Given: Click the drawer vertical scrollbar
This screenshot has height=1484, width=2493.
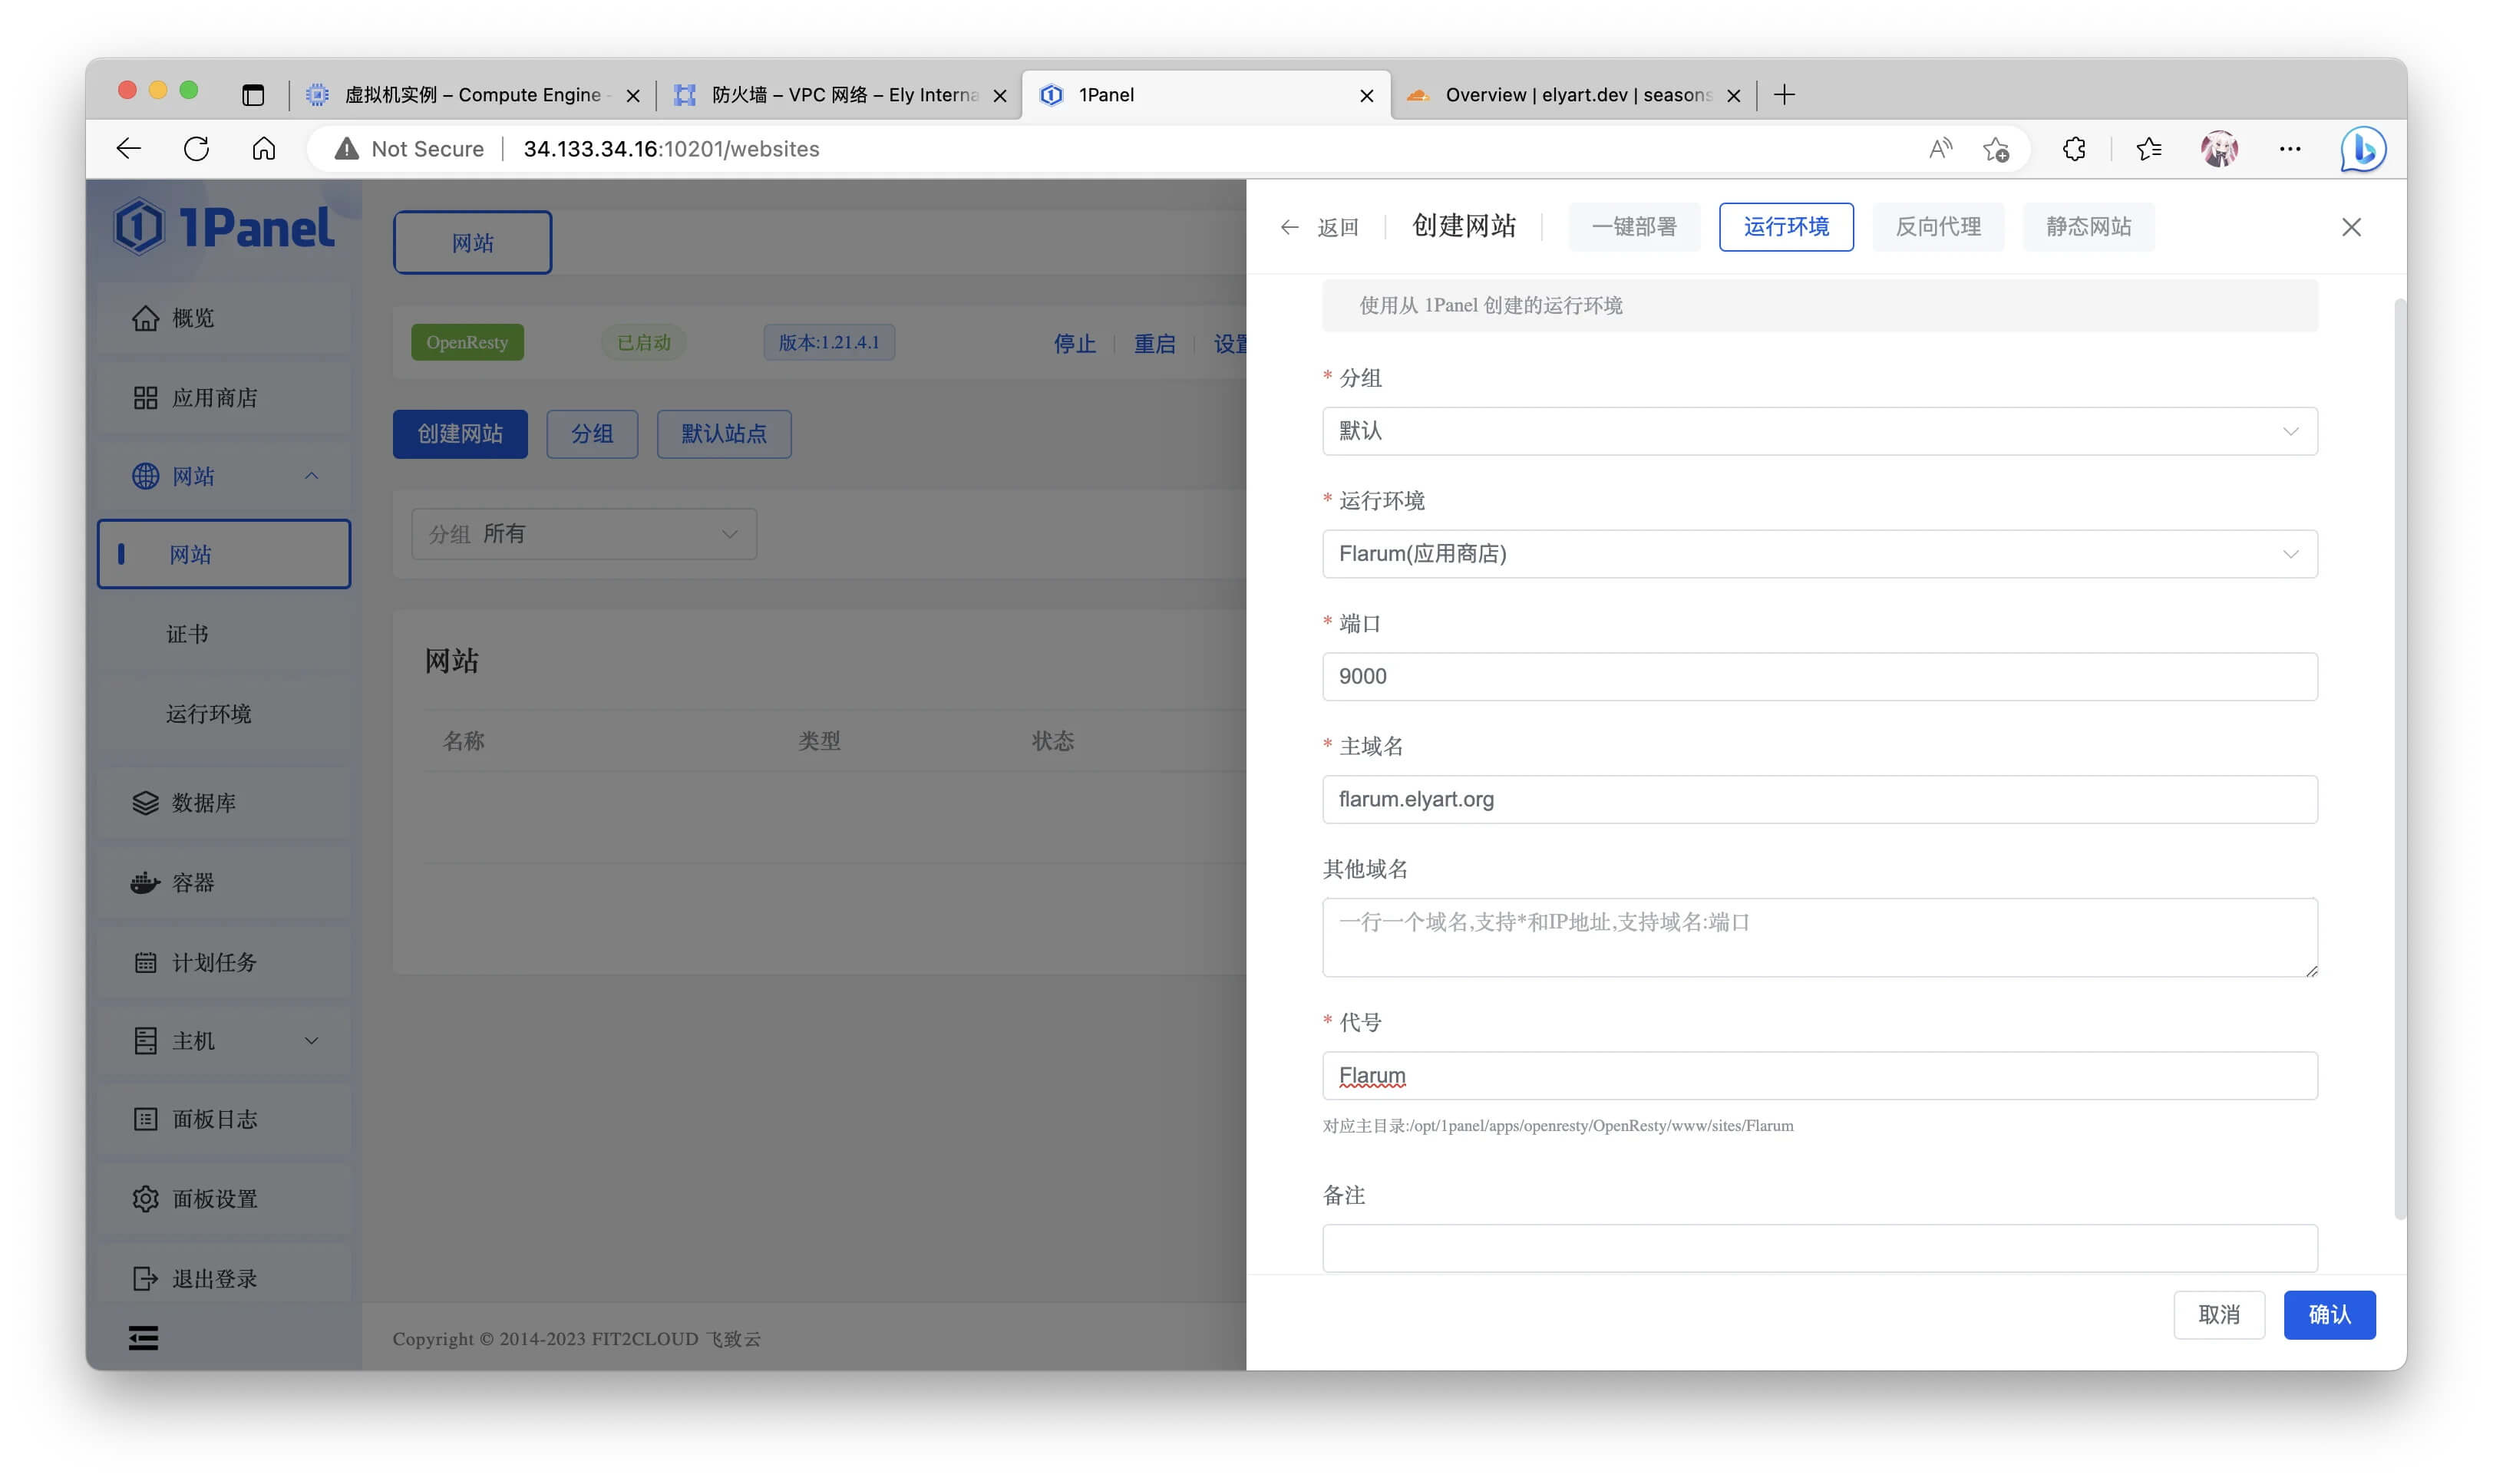Looking at the screenshot, I should (2399, 760).
